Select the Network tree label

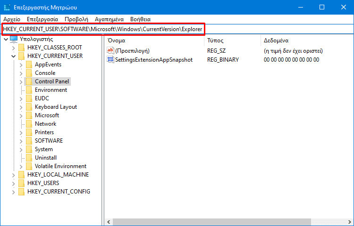45,124
